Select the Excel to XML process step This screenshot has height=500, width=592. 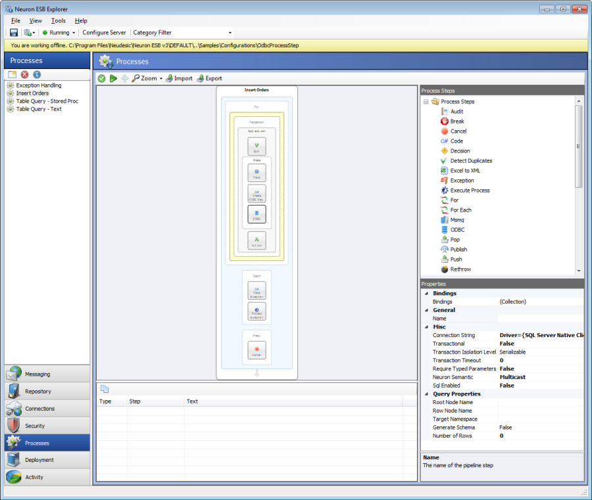460,170
